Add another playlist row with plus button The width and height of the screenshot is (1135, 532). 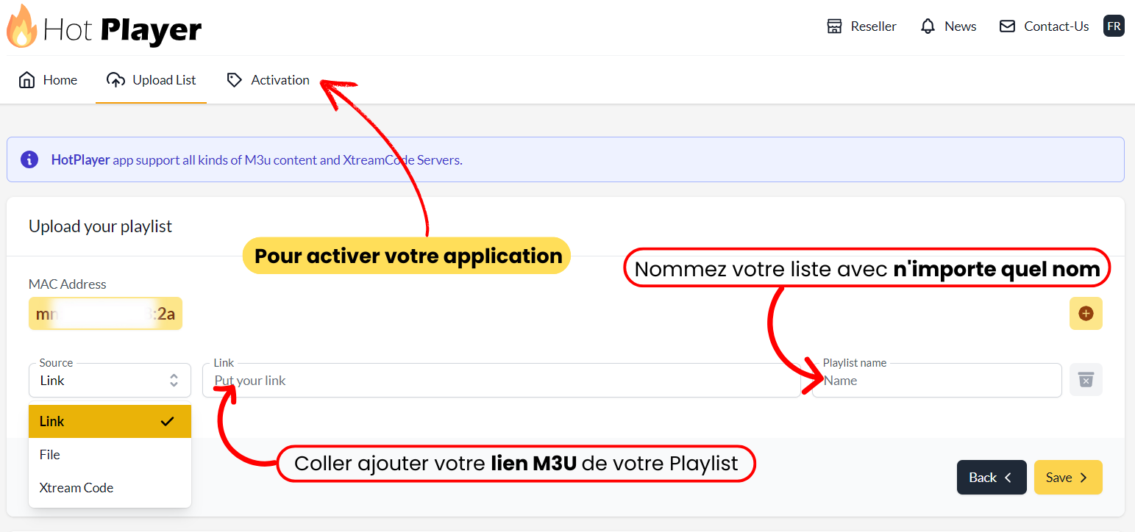[1086, 314]
